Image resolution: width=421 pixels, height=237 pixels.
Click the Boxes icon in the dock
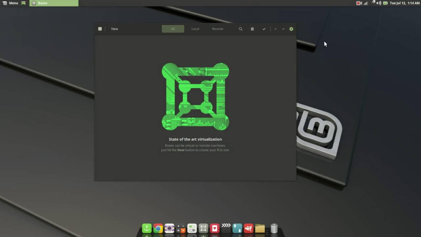tap(203, 228)
